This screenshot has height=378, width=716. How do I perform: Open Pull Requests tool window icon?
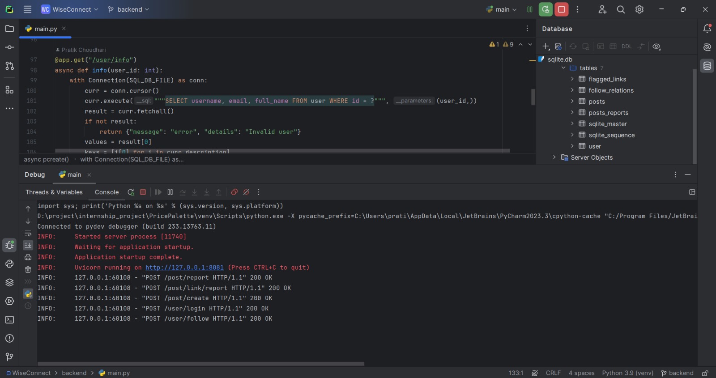[x=9, y=66]
